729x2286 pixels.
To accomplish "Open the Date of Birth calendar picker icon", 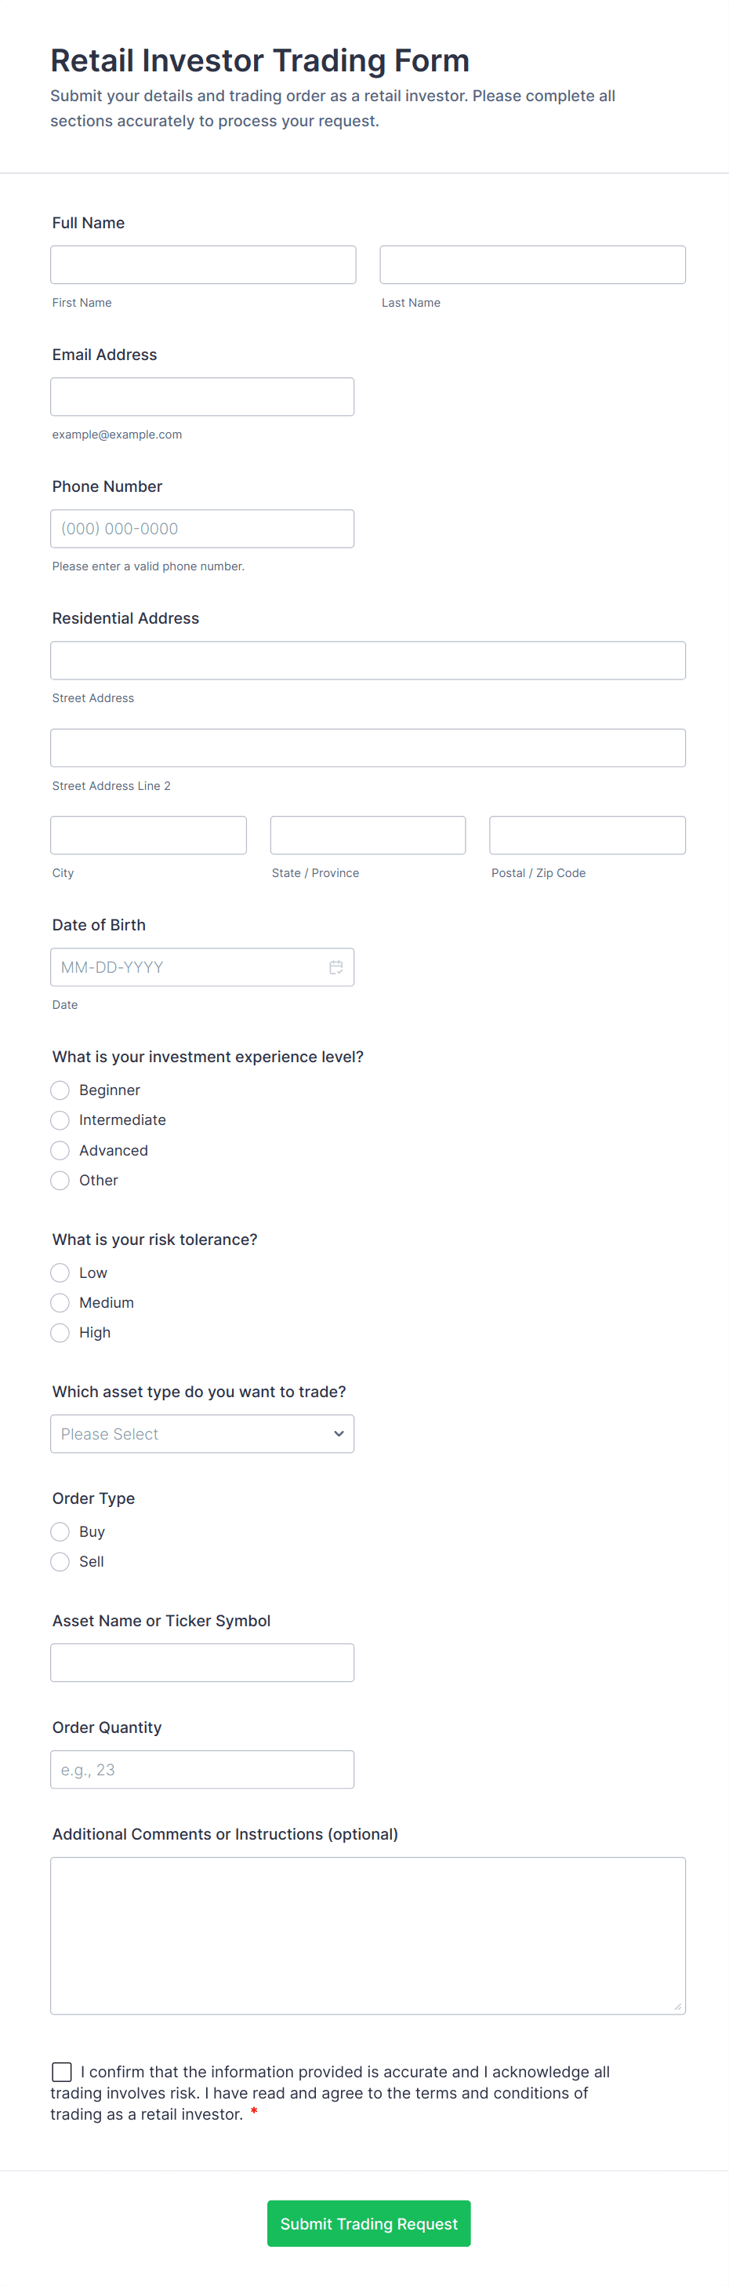I will pos(336,967).
